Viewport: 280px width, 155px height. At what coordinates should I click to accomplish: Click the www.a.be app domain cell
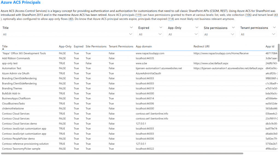141,63
